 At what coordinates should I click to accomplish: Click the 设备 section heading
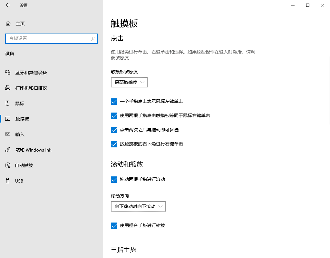(10, 54)
